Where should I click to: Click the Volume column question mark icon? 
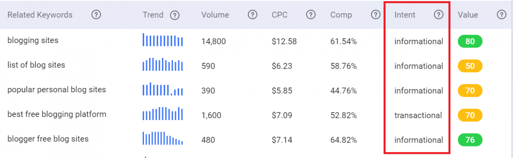(253, 15)
